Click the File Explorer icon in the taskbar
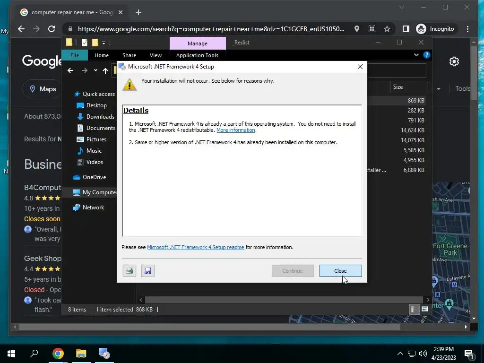 click(x=81, y=354)
